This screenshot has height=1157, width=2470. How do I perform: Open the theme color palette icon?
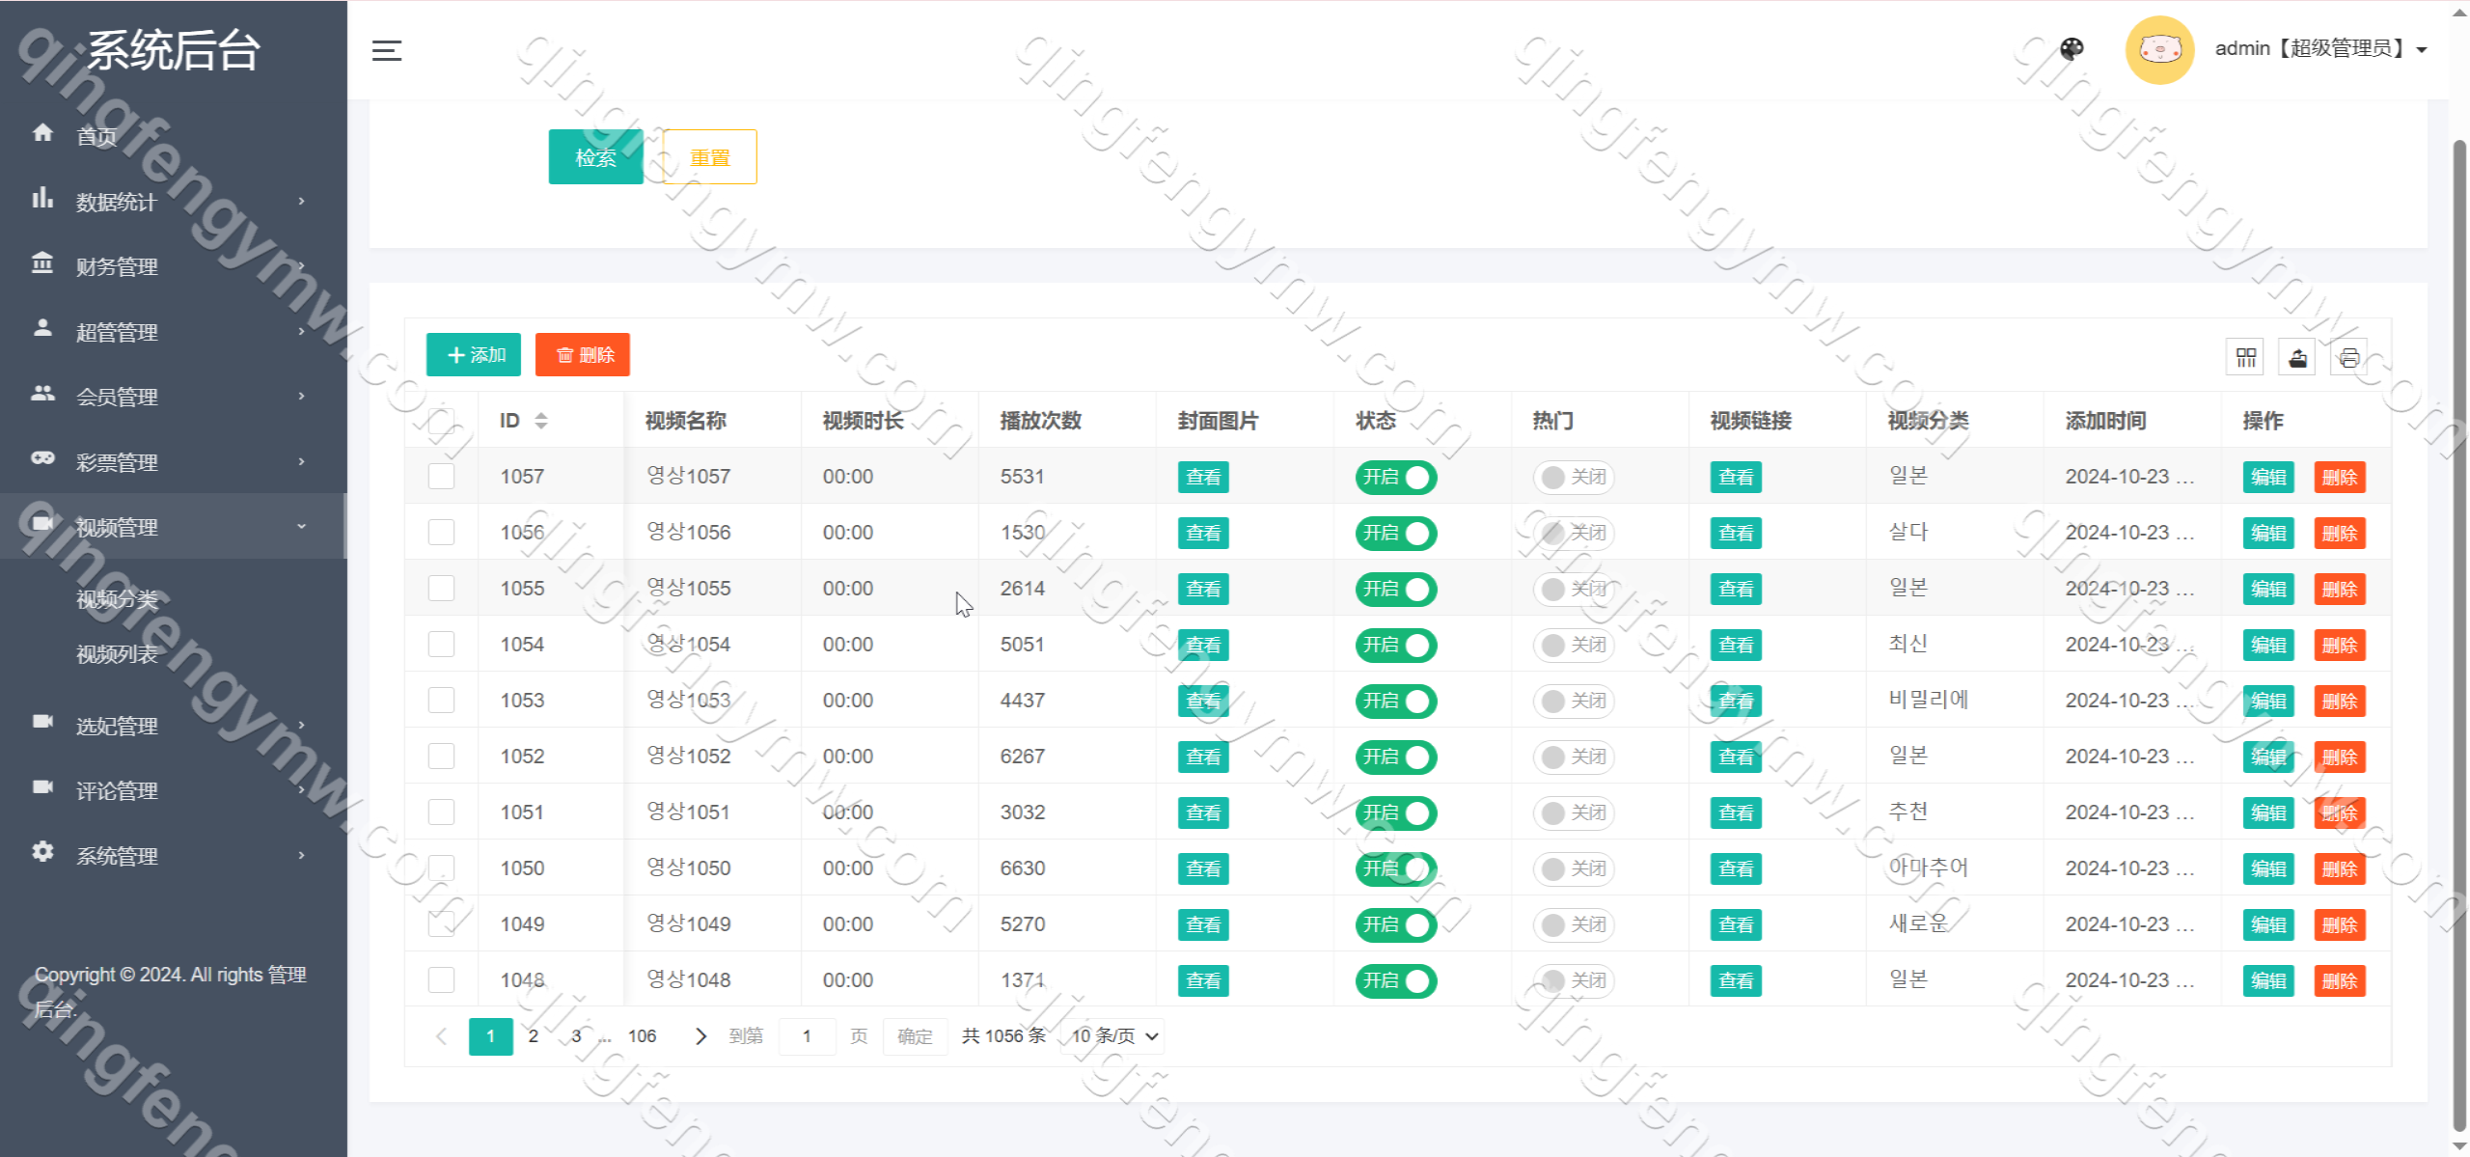(2072, 48)
